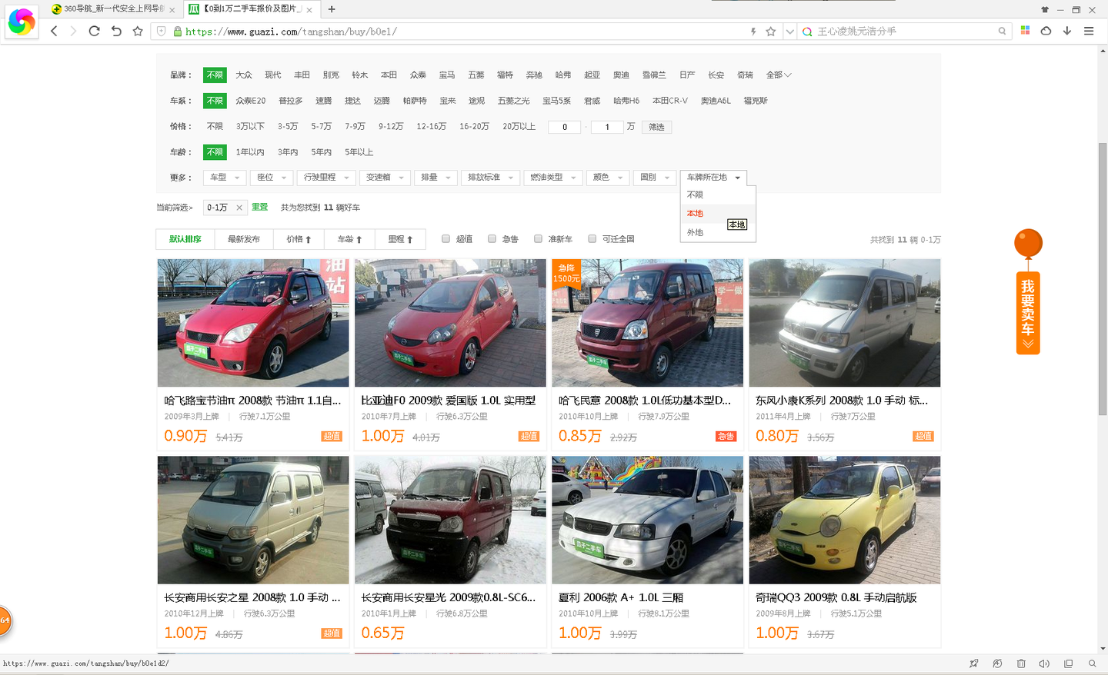Remove the 0-1万 filter with x icon
The width and height of the screenshot is (1108, 675).
(239, 208)
